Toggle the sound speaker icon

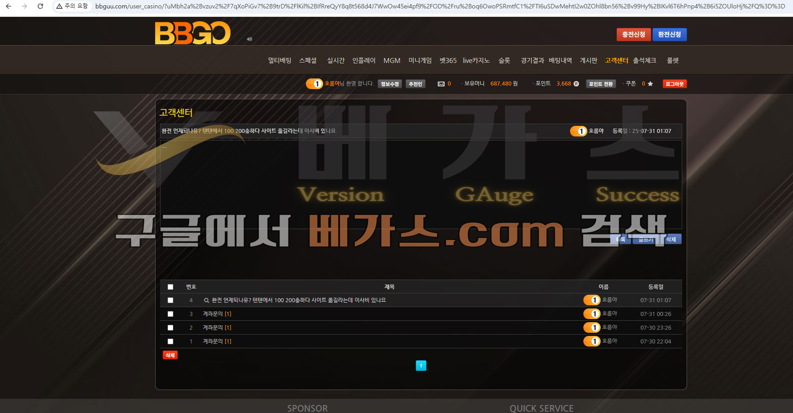[x=250, y=39]
